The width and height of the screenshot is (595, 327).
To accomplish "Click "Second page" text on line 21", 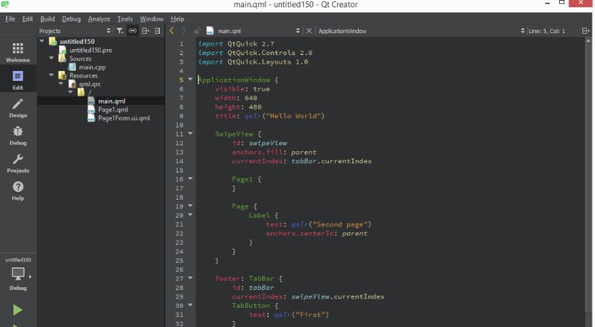I will (x=340, y=224).
